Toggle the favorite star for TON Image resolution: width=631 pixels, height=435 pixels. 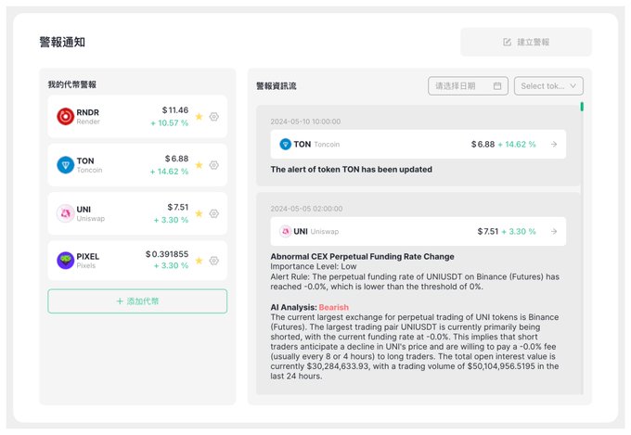click(x=199, y=165)
